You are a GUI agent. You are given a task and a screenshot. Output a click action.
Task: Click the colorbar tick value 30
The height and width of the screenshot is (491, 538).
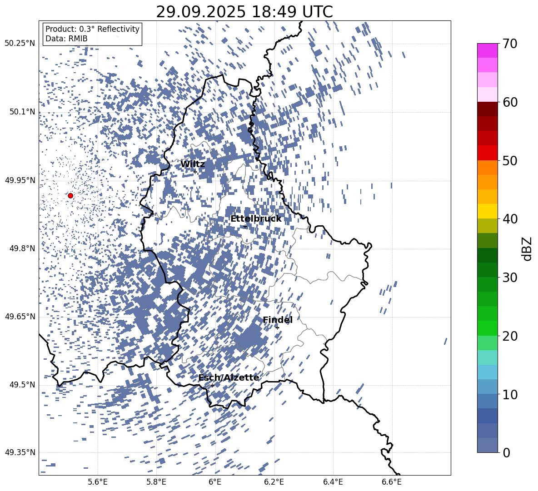510,278
